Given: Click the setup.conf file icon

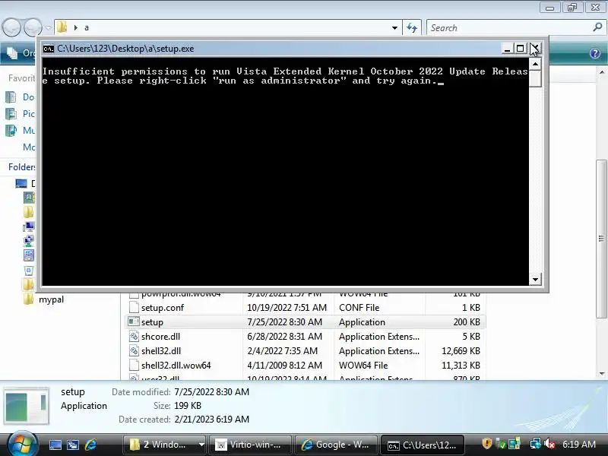Looking at the screenshot, I should 134,308.
